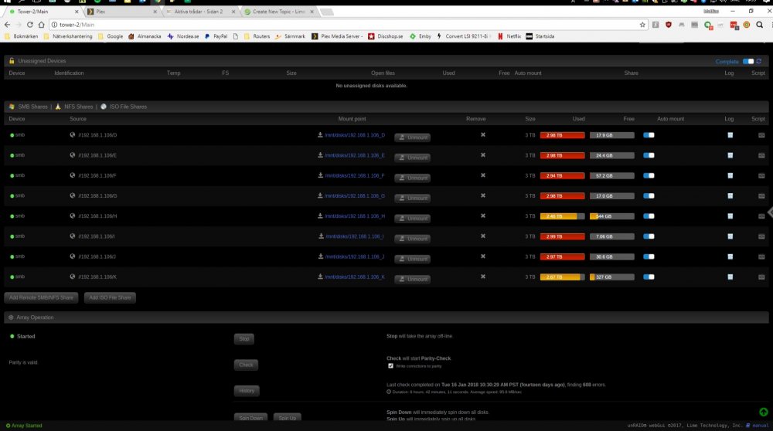Screen dimensions: 773x431
Task: Open the Routers bookmark folder
Action: (x=257, y=36)
